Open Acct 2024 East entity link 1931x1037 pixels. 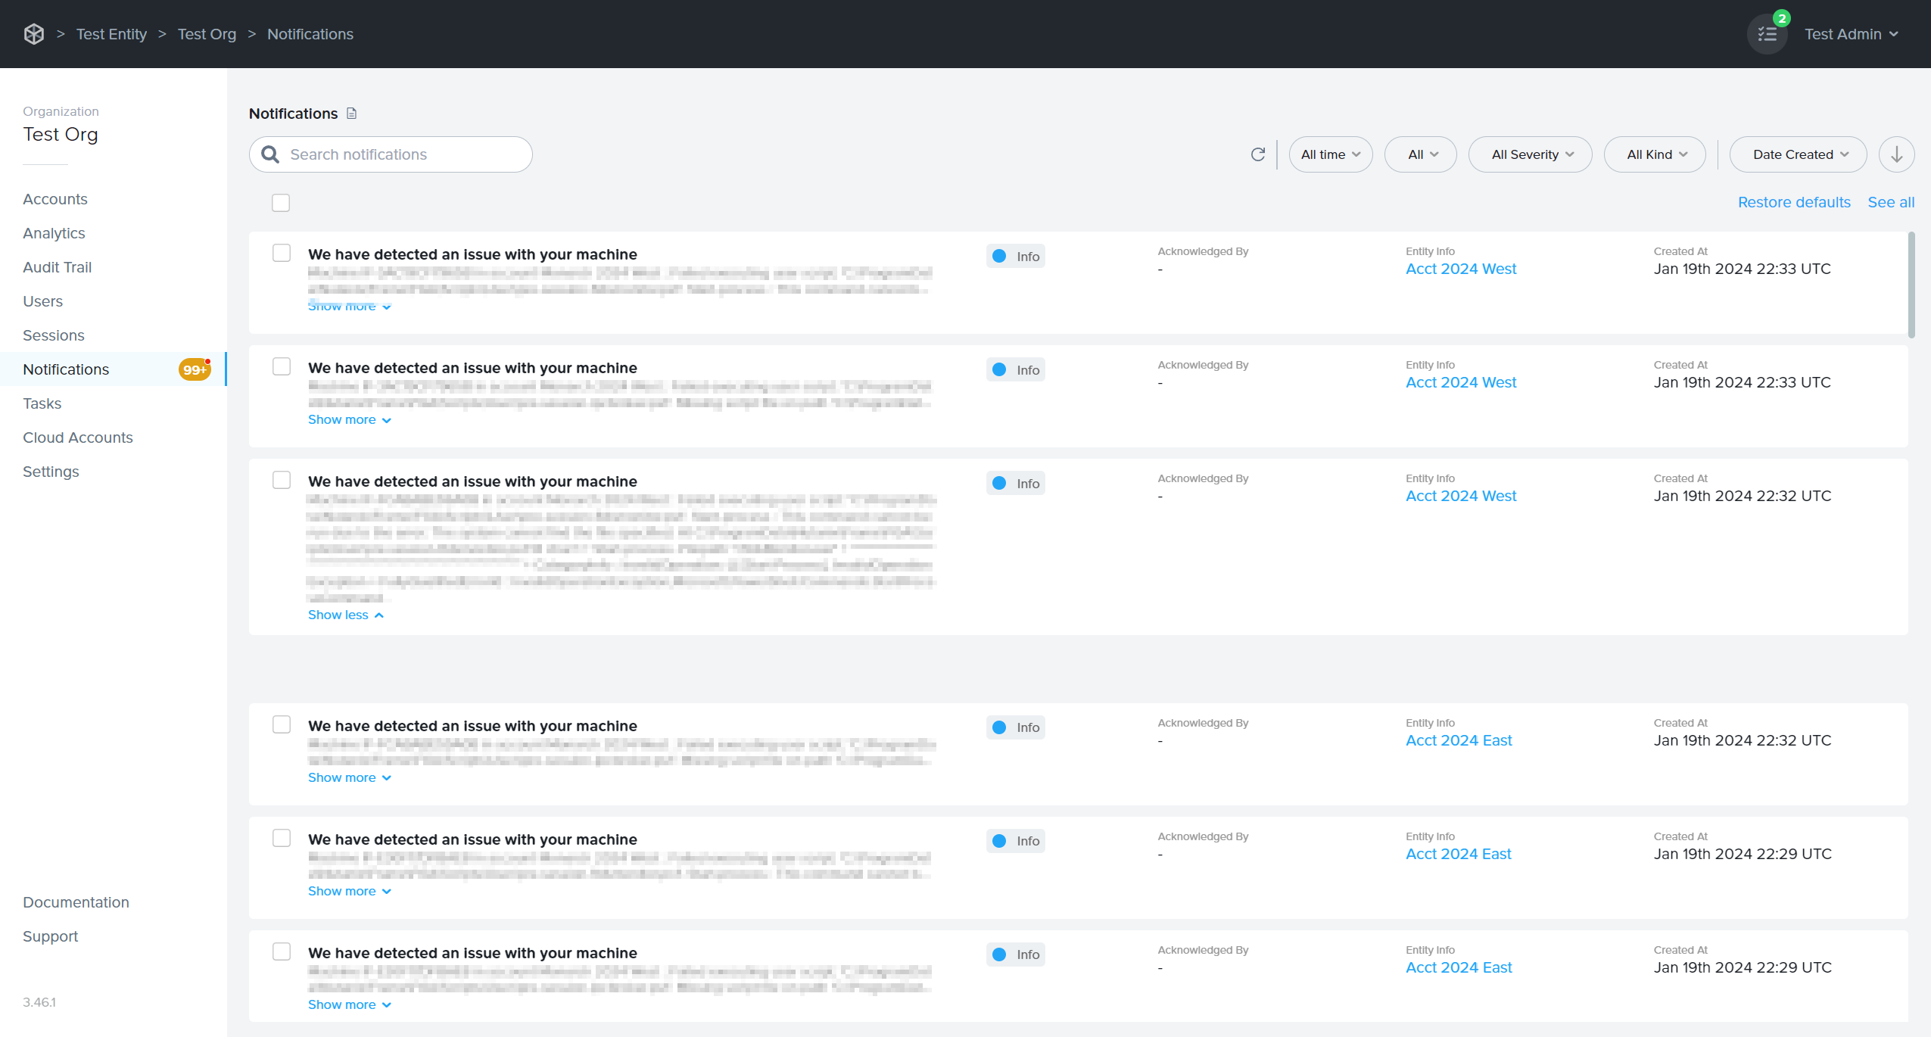(x=1458, y=740)
